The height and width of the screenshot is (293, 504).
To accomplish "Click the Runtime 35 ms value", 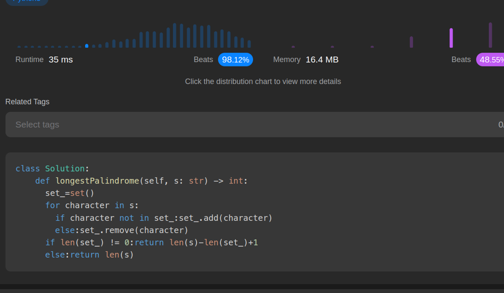I will coord(60,60).
